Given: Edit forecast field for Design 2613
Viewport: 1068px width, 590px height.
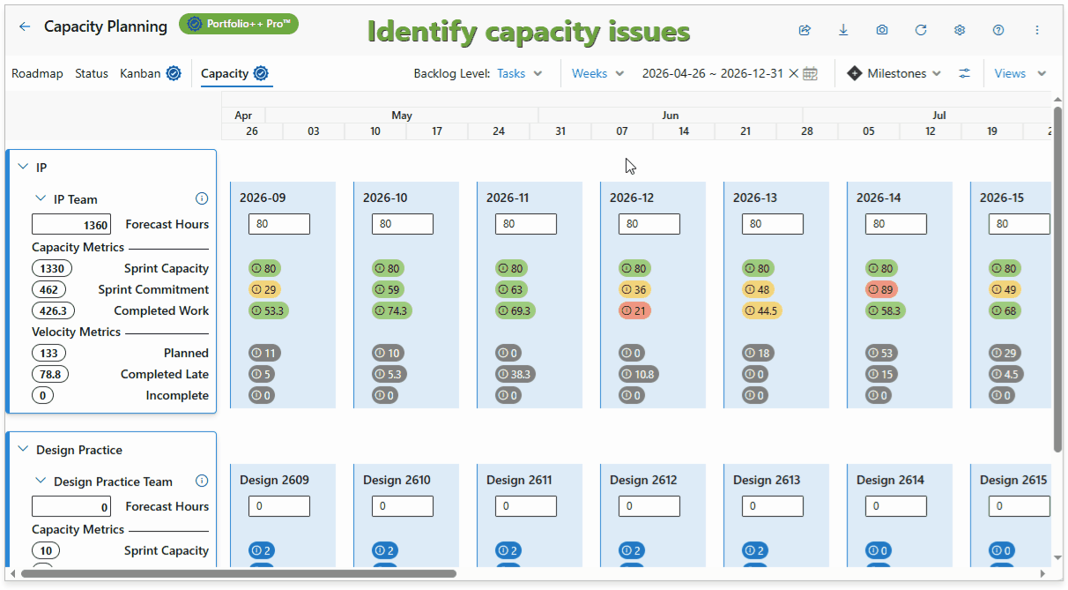Looking at the screenshot, I should [773, 506].
